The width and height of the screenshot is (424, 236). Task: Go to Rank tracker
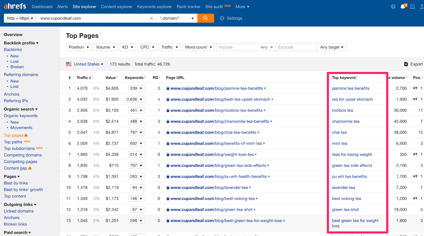189,7
